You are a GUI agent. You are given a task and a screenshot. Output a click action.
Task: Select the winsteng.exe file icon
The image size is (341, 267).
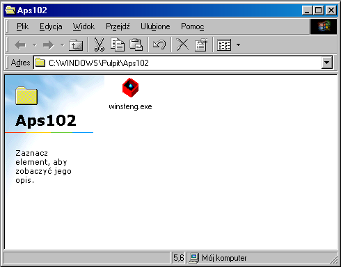coord(130,88)
